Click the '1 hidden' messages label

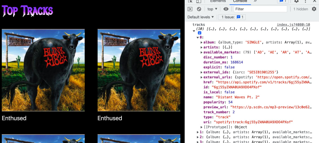coord(301,9)
